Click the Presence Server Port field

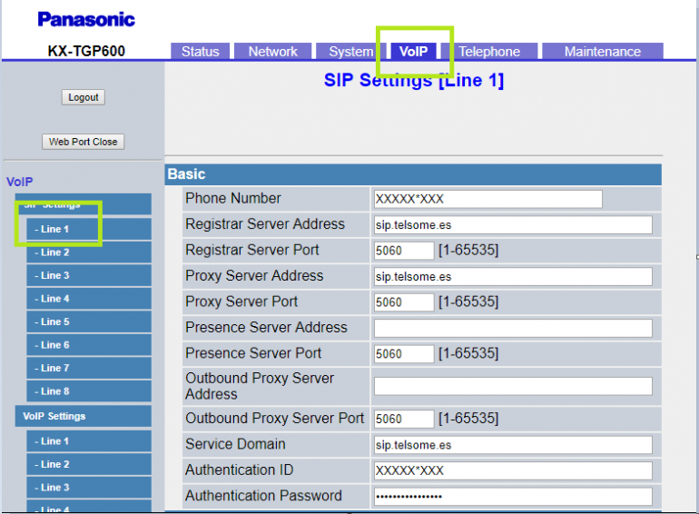(x=404, y=354)
